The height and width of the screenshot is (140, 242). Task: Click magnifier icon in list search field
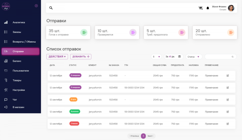233,57
